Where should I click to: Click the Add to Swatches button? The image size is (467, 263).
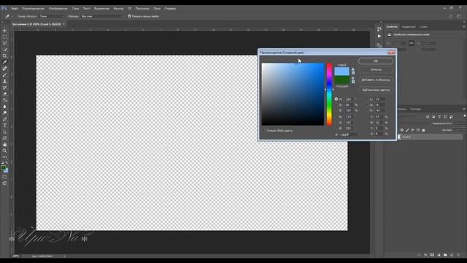click(x=376, y=80)
